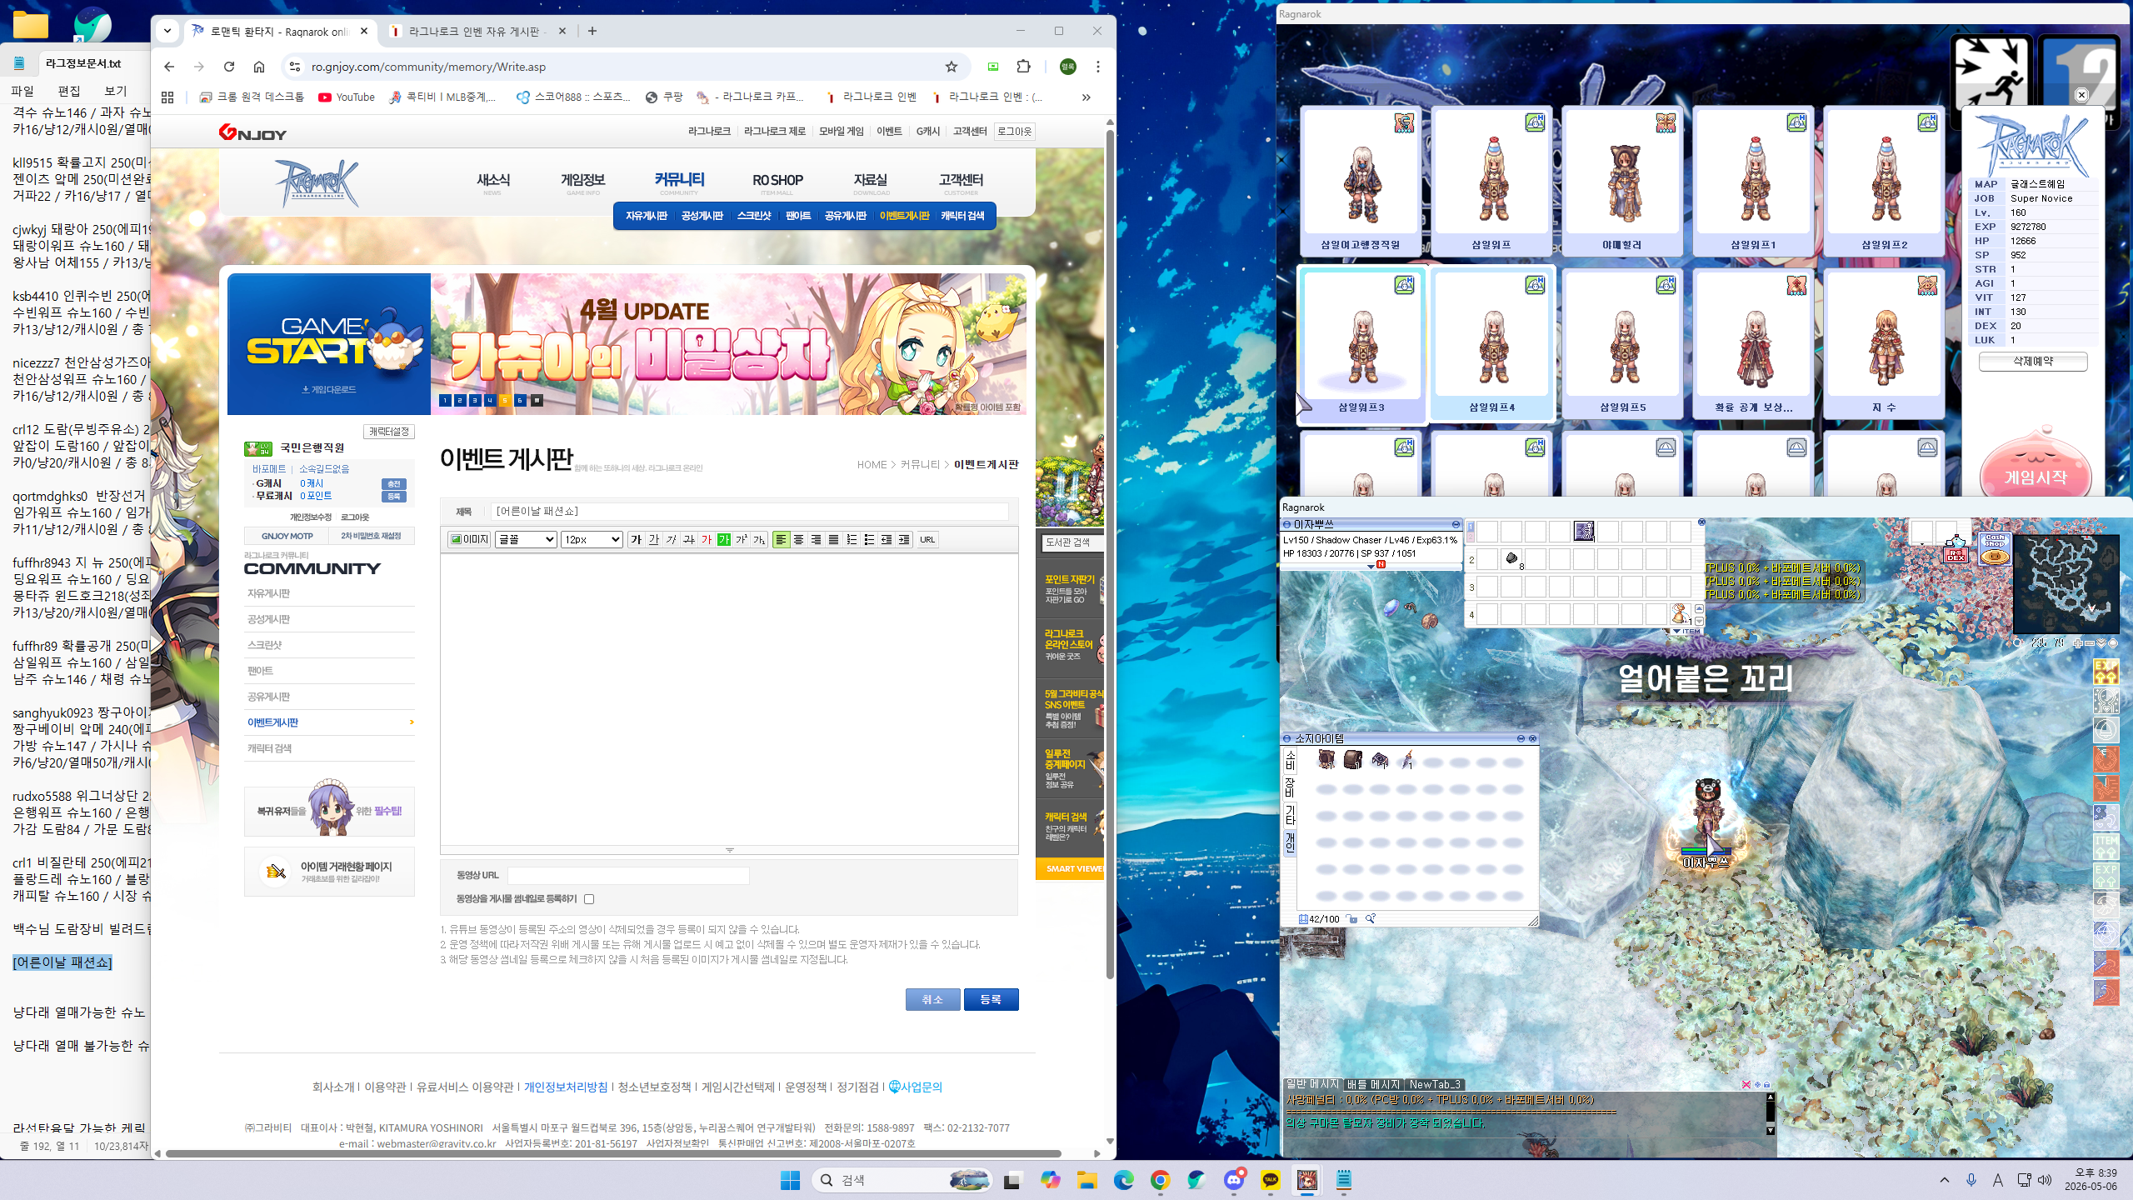The image size is (2133, 1200).
Task: Show more bookmarks with the chevron
Action: pos(1086,97)
